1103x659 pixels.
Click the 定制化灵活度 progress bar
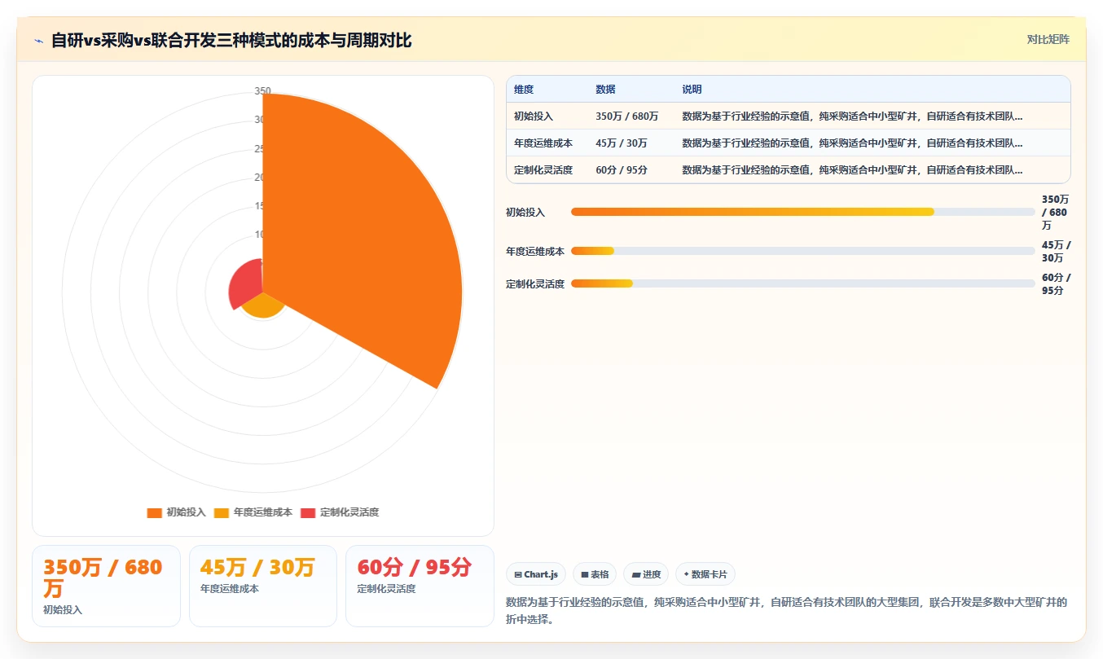(803, 283)
